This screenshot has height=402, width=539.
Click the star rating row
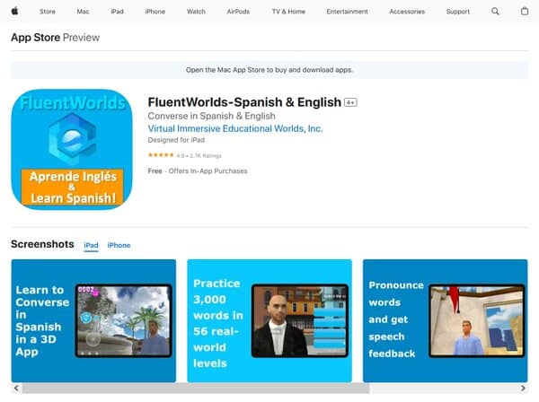pos(184,155)
